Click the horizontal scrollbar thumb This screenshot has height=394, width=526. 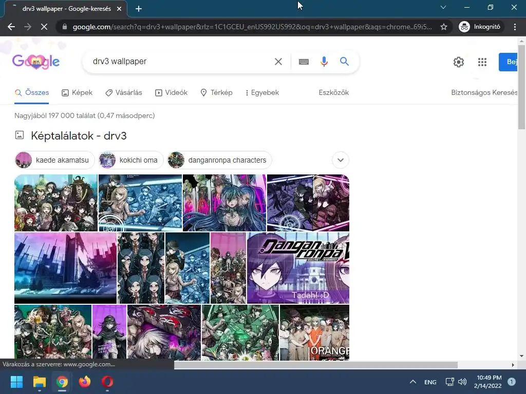click(316, 365)
